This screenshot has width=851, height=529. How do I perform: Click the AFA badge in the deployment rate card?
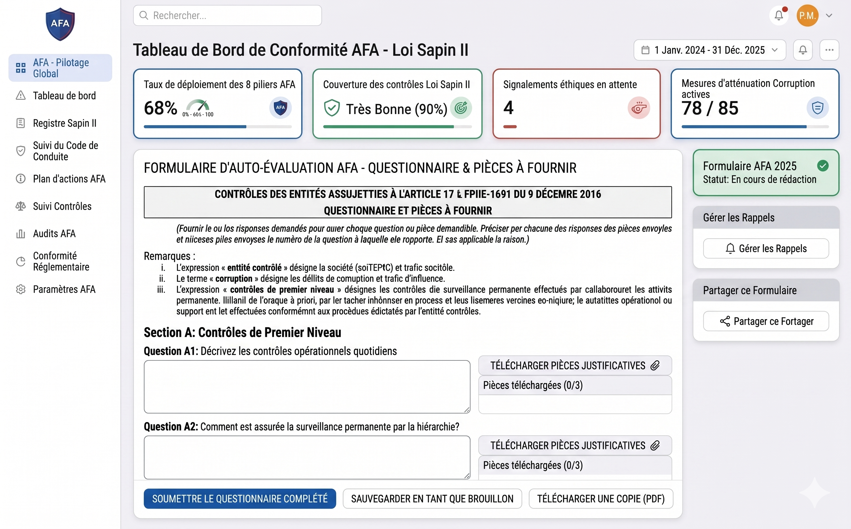click(x=281, y=108)
